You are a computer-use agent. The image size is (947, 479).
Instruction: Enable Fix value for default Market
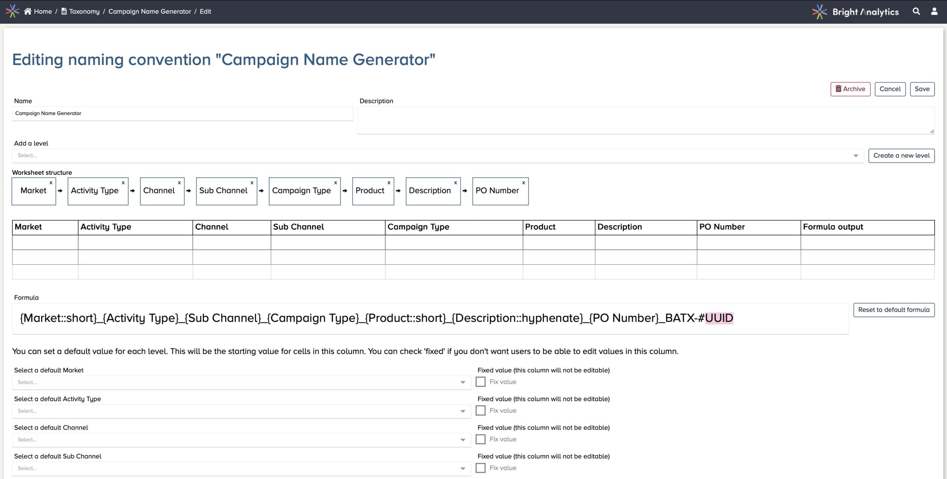pyautogui.click(x=481, y=382)
